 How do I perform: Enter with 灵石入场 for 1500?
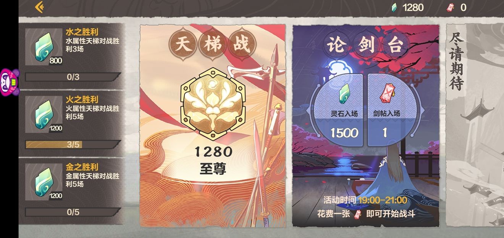pos(344,110)
